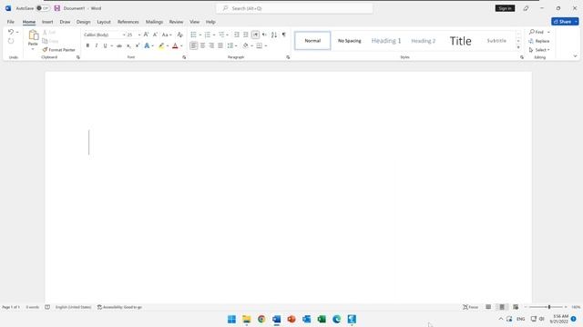Apply the Normal style

click(312, 41)
